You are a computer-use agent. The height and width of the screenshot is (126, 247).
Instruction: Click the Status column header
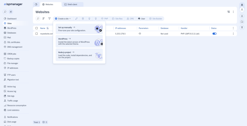[x=214, y=28]
